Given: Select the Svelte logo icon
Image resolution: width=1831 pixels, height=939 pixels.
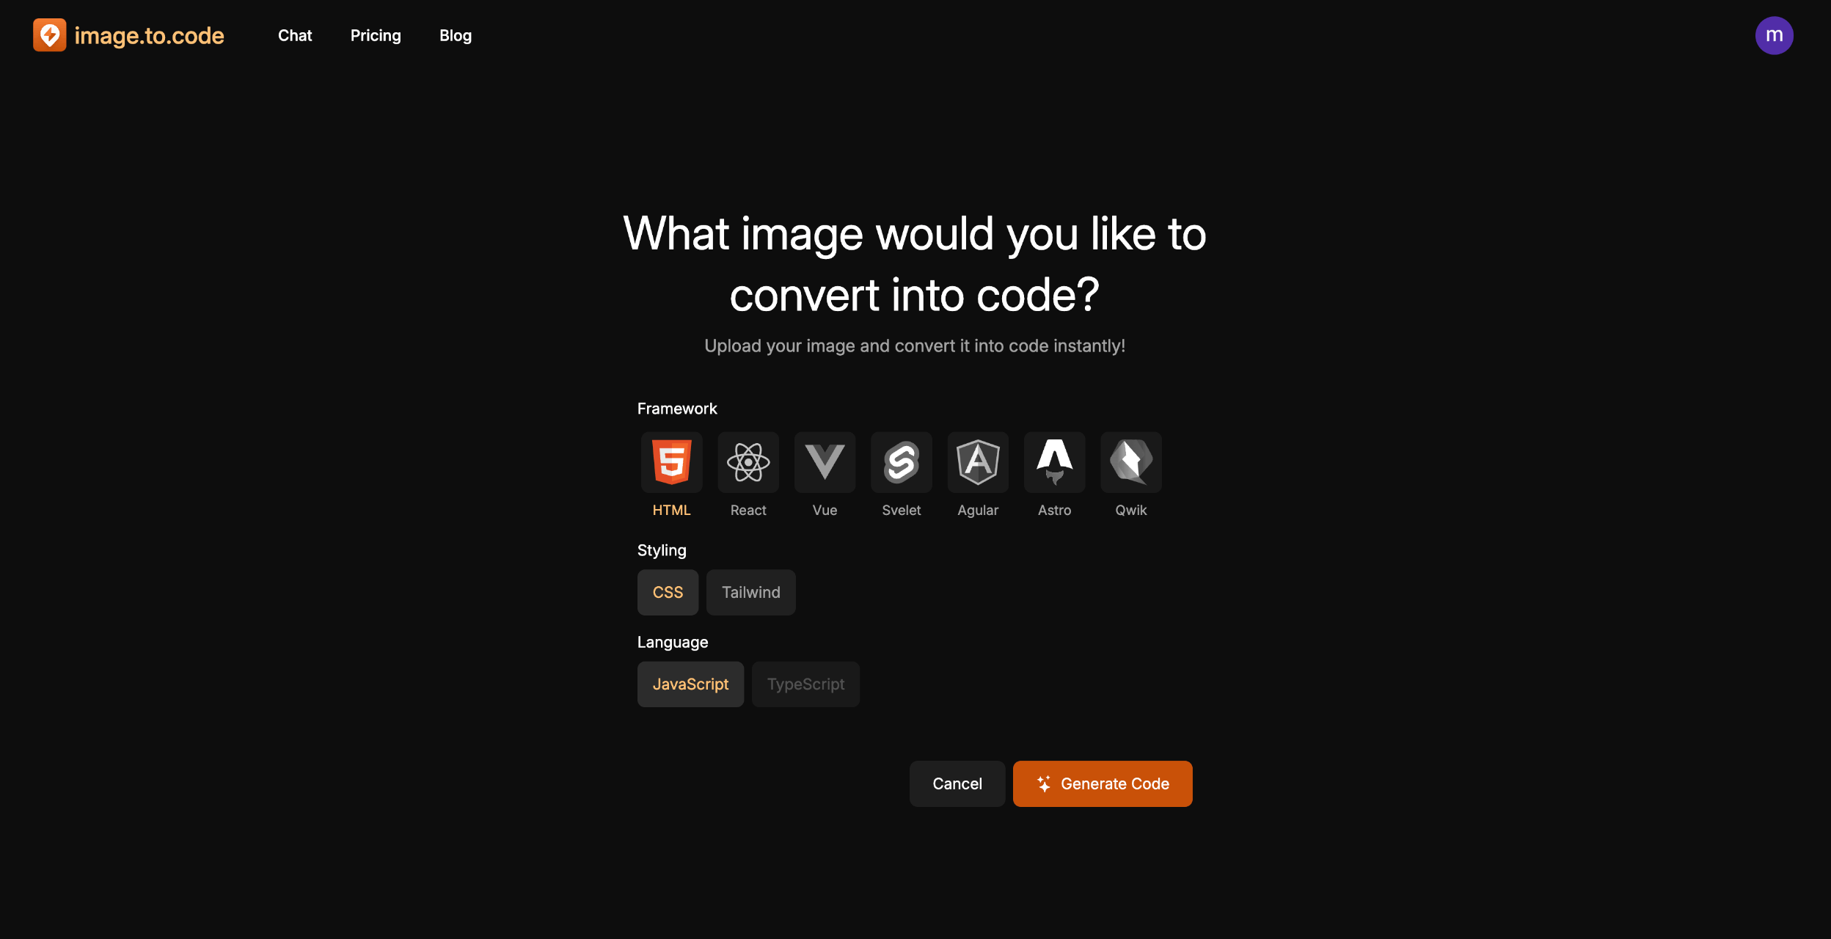Looking at the screenshot, I should point(901,462).
